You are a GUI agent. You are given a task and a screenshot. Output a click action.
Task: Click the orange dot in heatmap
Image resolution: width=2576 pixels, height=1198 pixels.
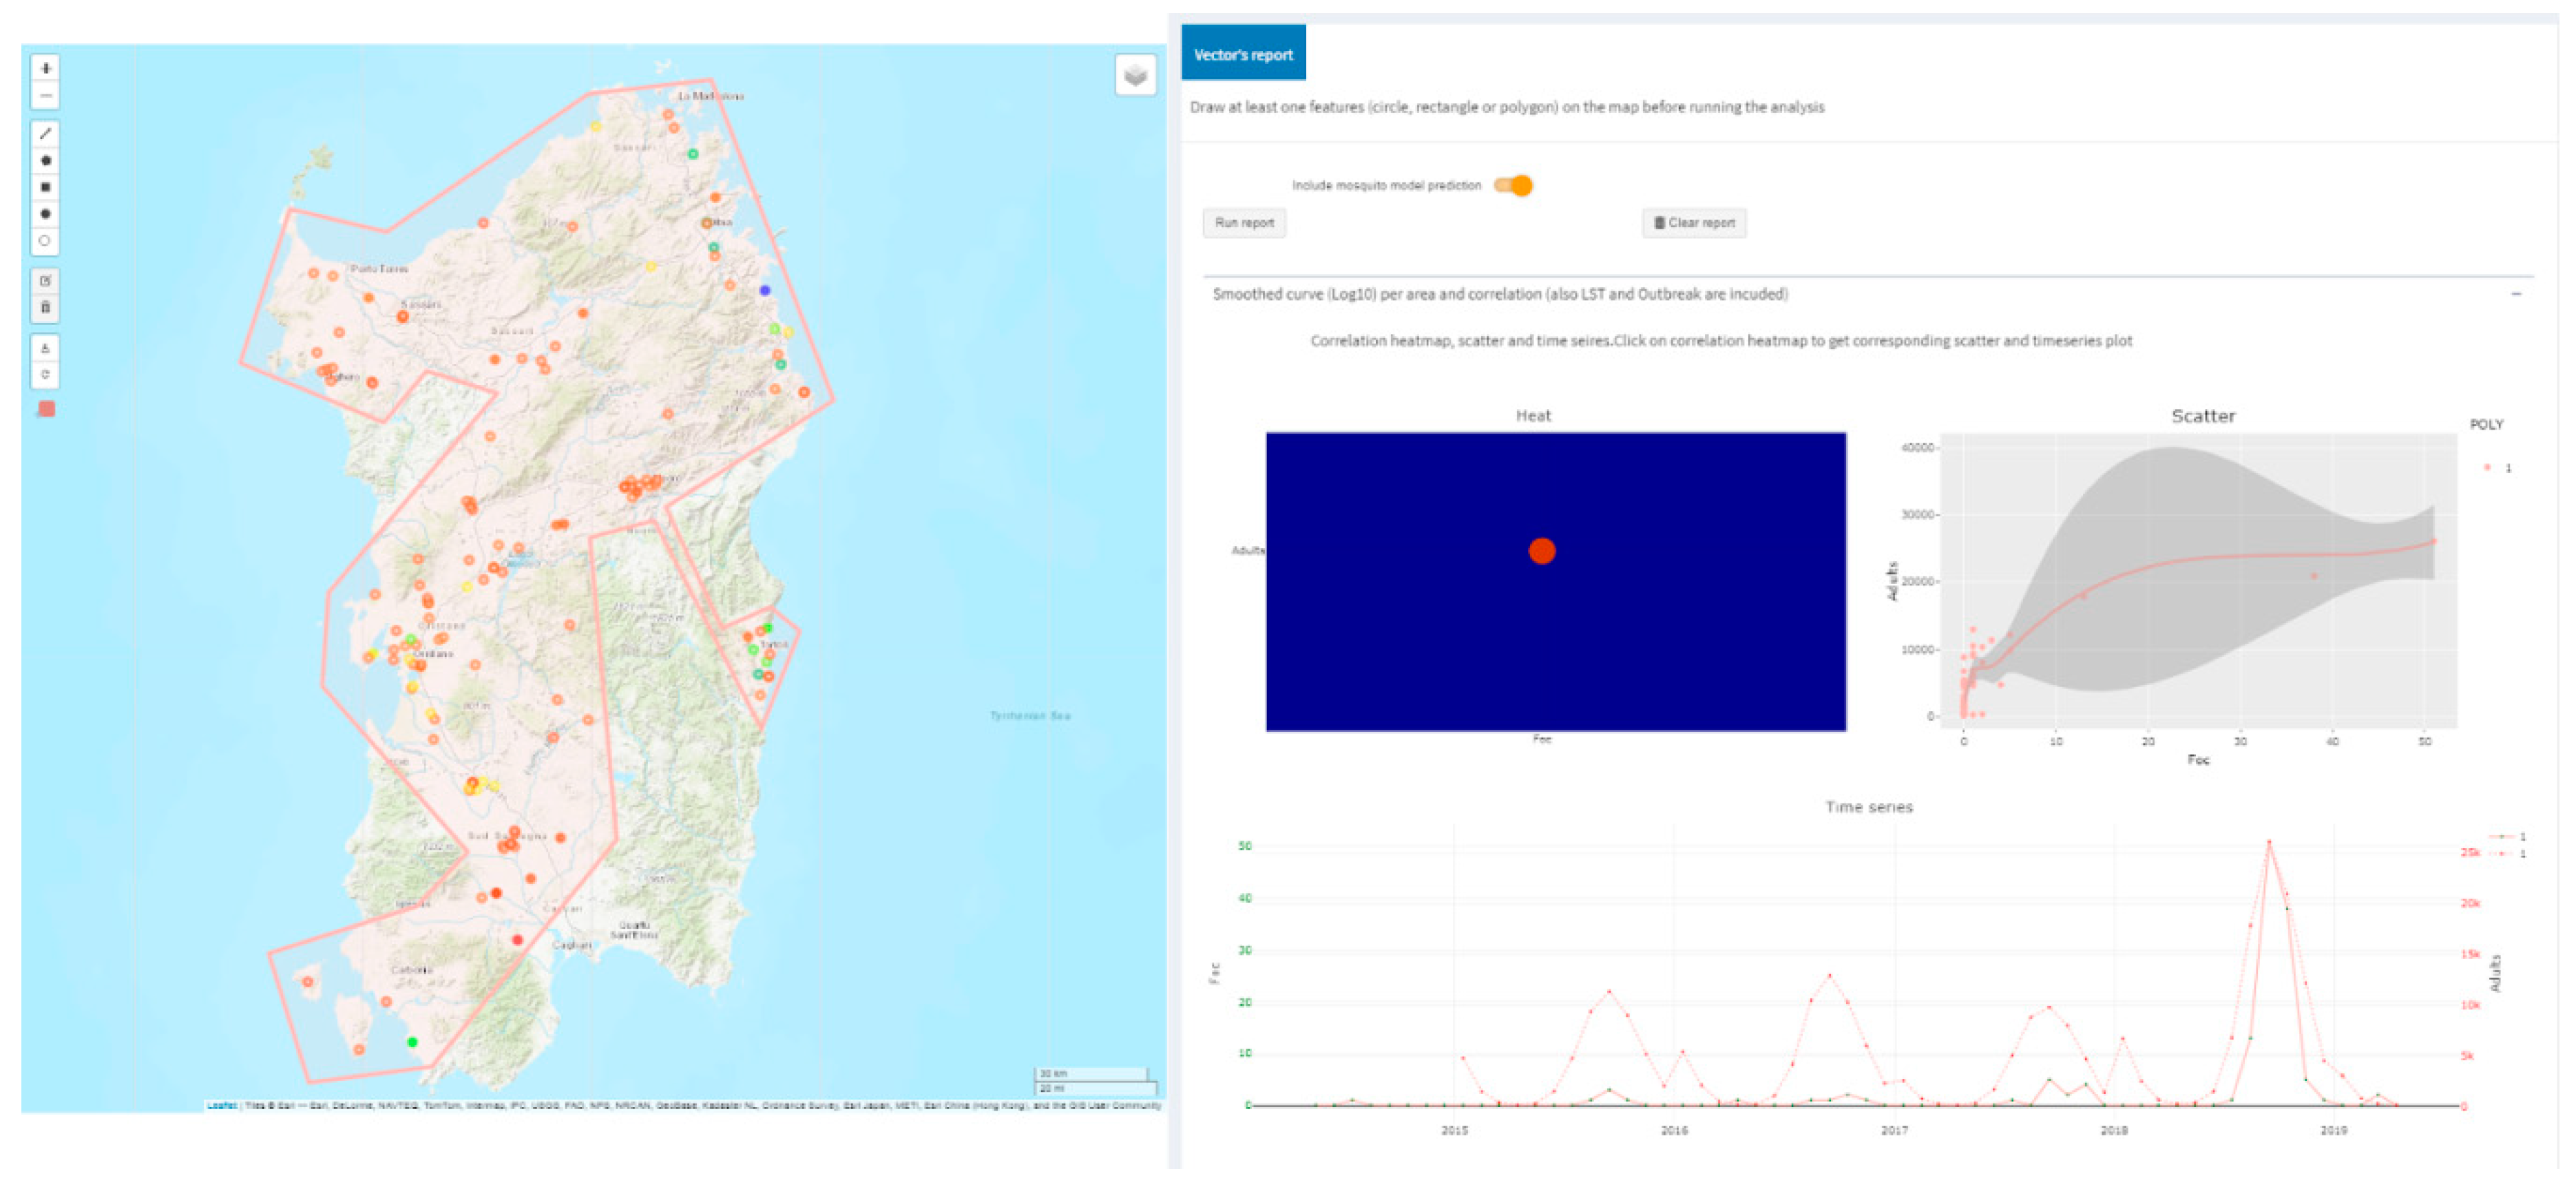[1542, 551]
